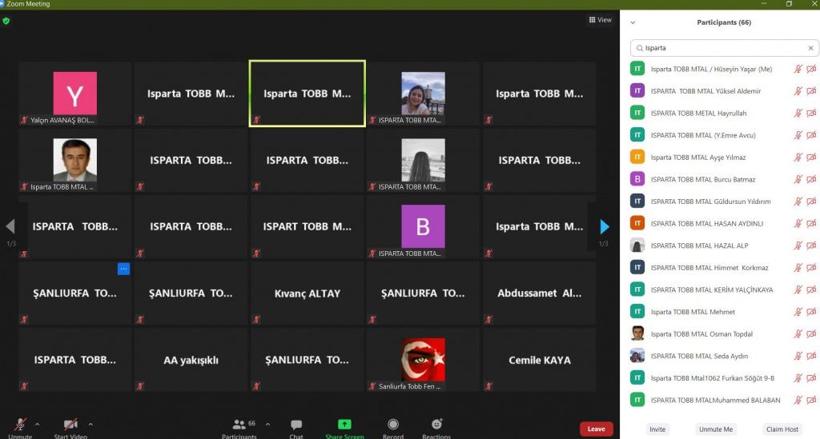
Task: Select participant Himmet Korkmaz in list
Action: [724, 268]
